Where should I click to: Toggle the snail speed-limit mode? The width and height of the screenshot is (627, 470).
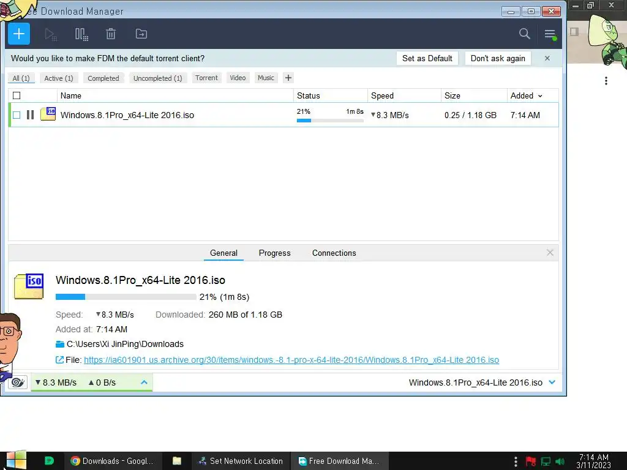click(18, 382)
